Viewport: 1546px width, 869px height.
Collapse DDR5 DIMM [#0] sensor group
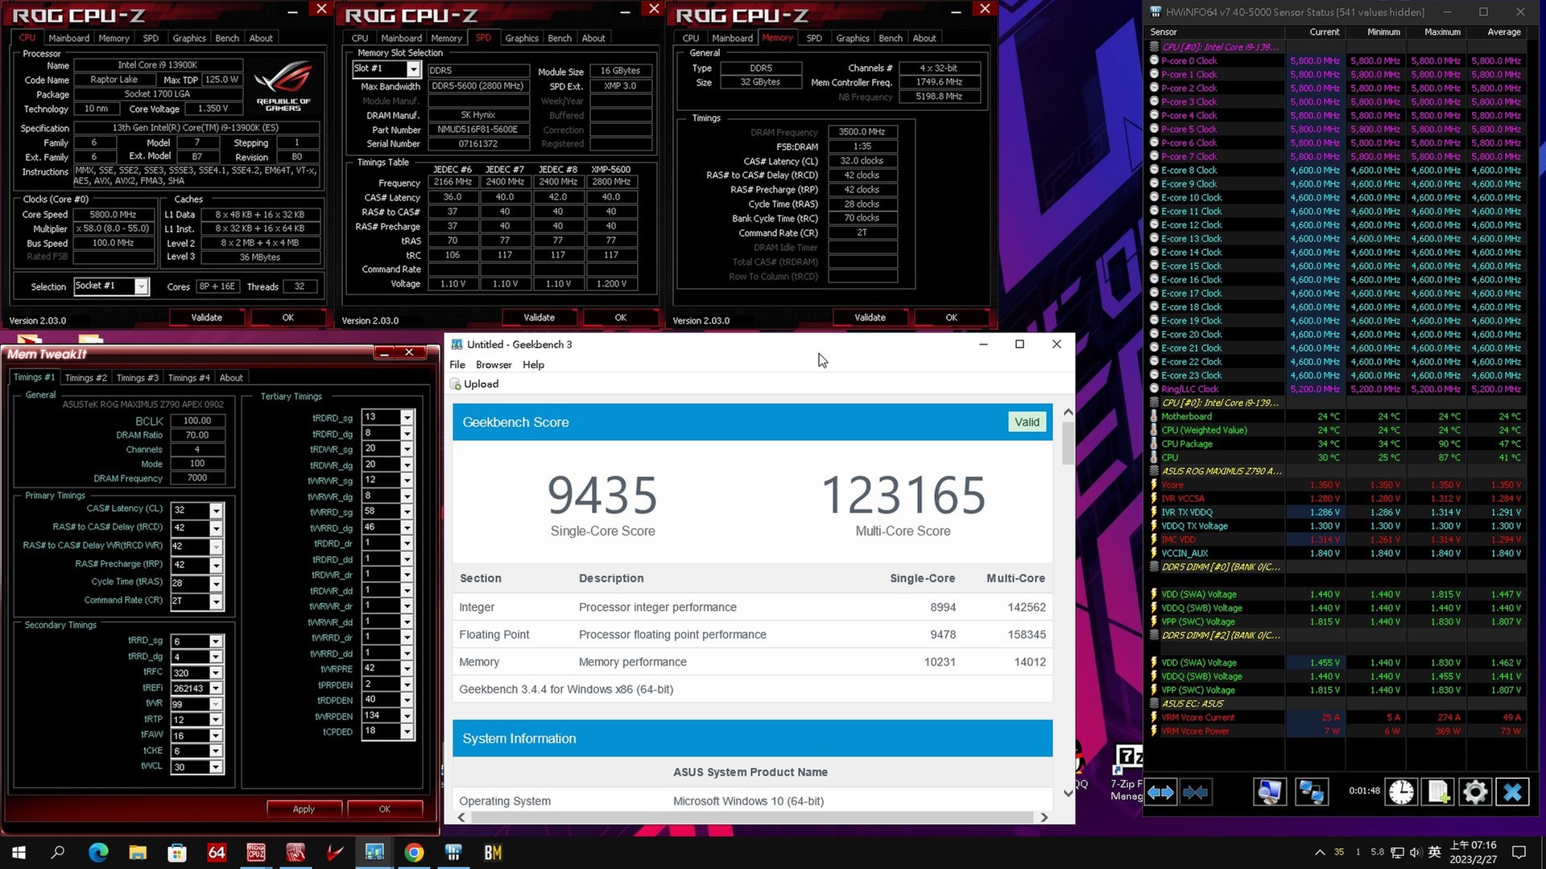[x=1154, y=567]
